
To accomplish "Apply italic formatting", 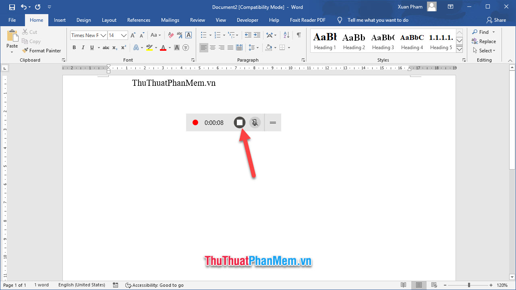I will 83,48.
